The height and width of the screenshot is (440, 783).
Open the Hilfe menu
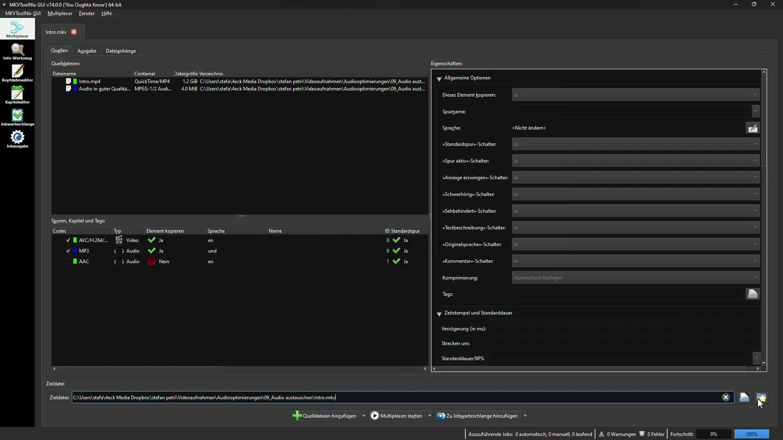(x=106, y=13)
